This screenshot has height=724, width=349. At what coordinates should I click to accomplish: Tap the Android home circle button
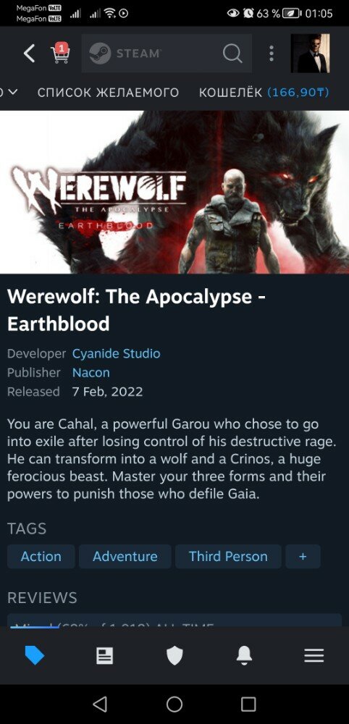coord(174,704)
